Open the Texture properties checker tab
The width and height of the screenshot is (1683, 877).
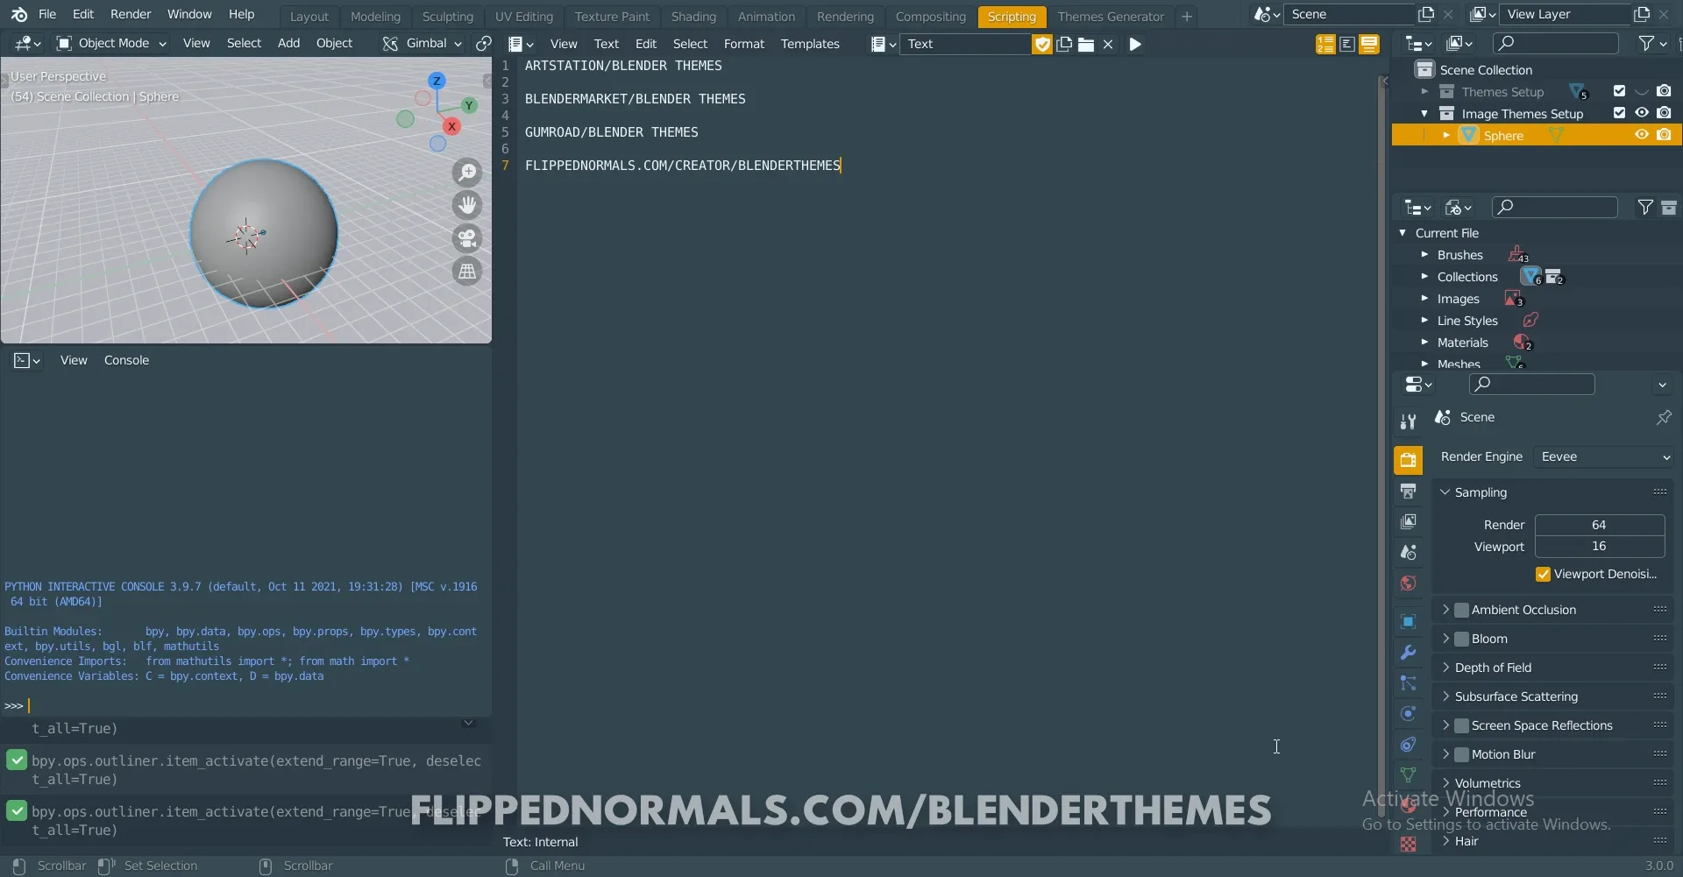pyautogui.click(x=1408, y=844)
